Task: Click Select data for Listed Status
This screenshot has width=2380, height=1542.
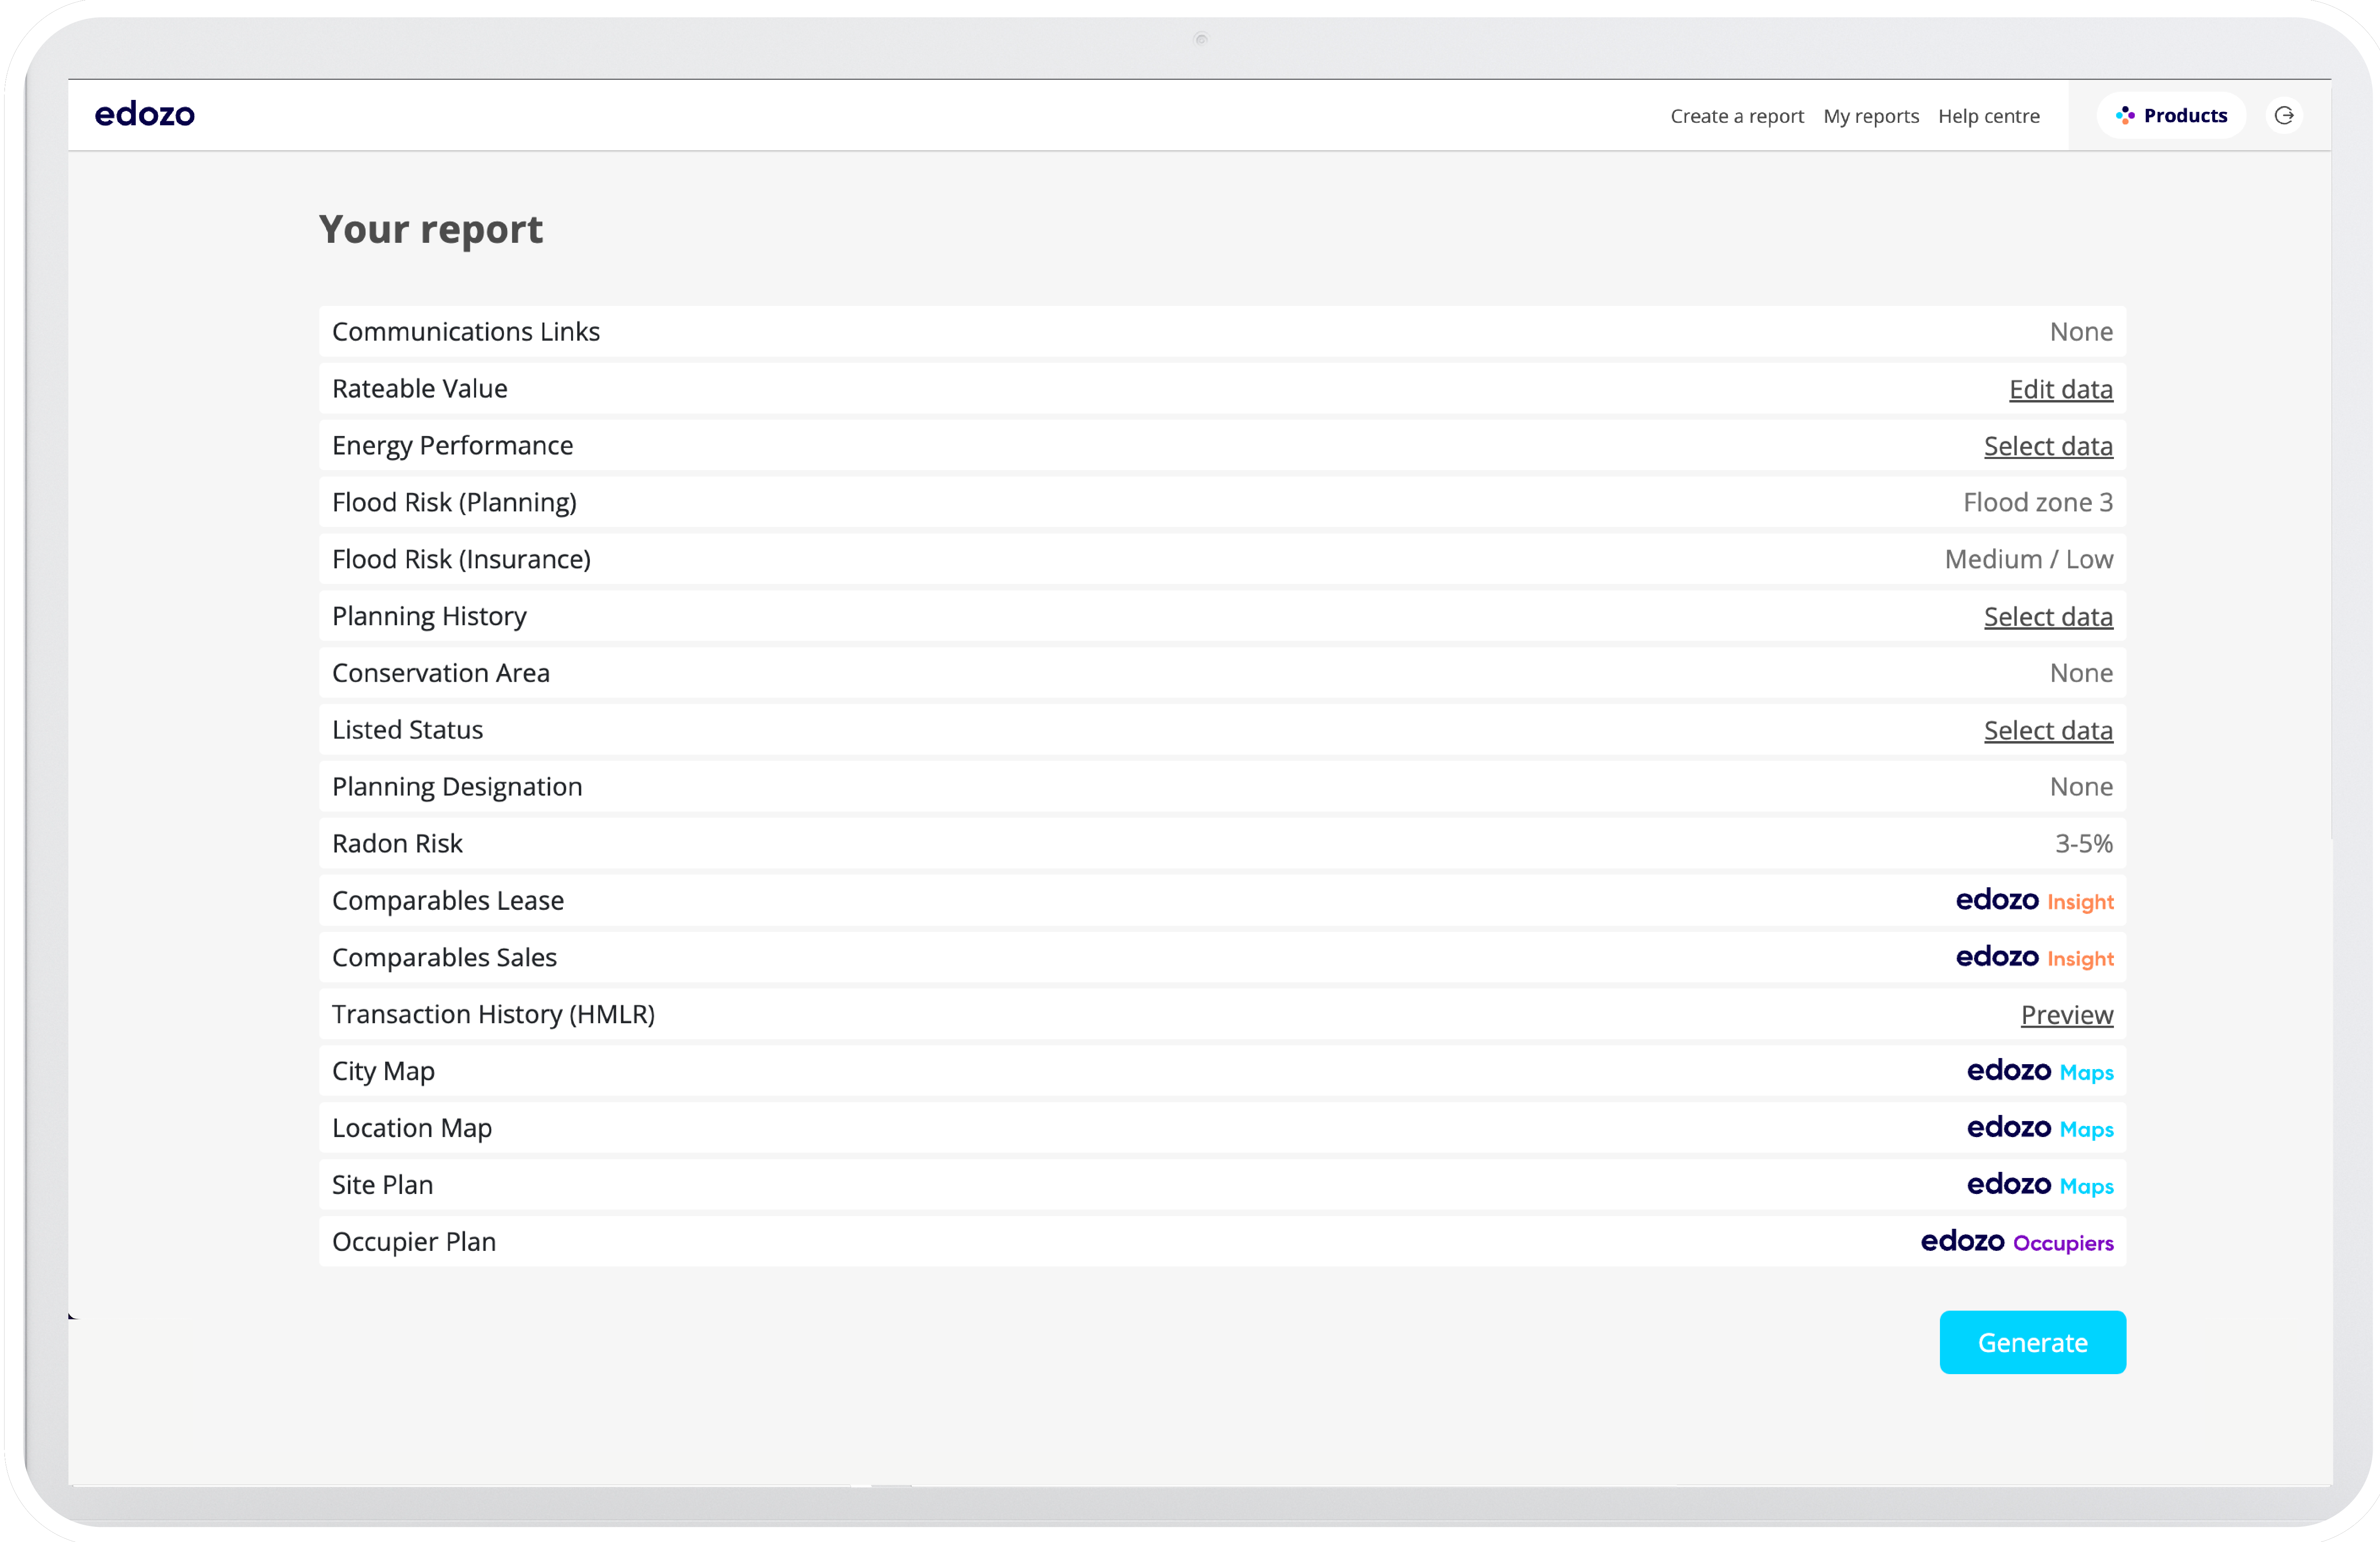Action: tap(2048, 731)
